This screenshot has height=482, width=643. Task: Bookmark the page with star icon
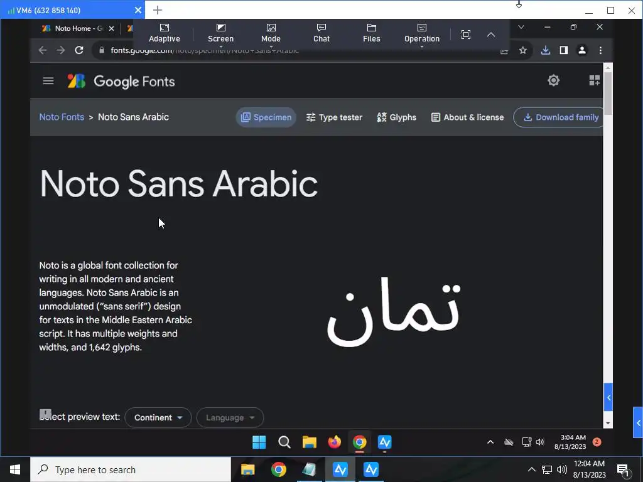[x=523, y=50]
